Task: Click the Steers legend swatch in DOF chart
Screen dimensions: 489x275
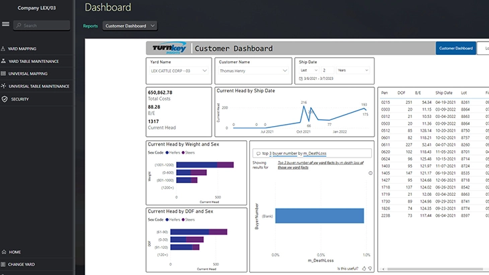Action: 183,220
